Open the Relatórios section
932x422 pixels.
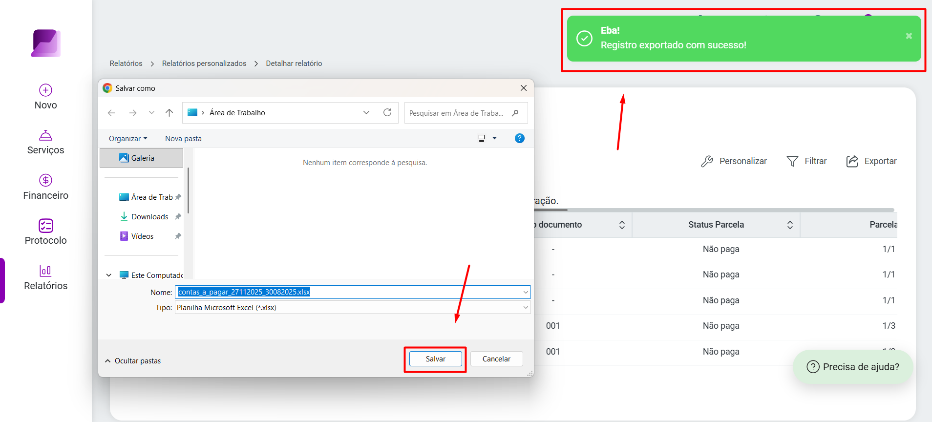click(46, 277)
